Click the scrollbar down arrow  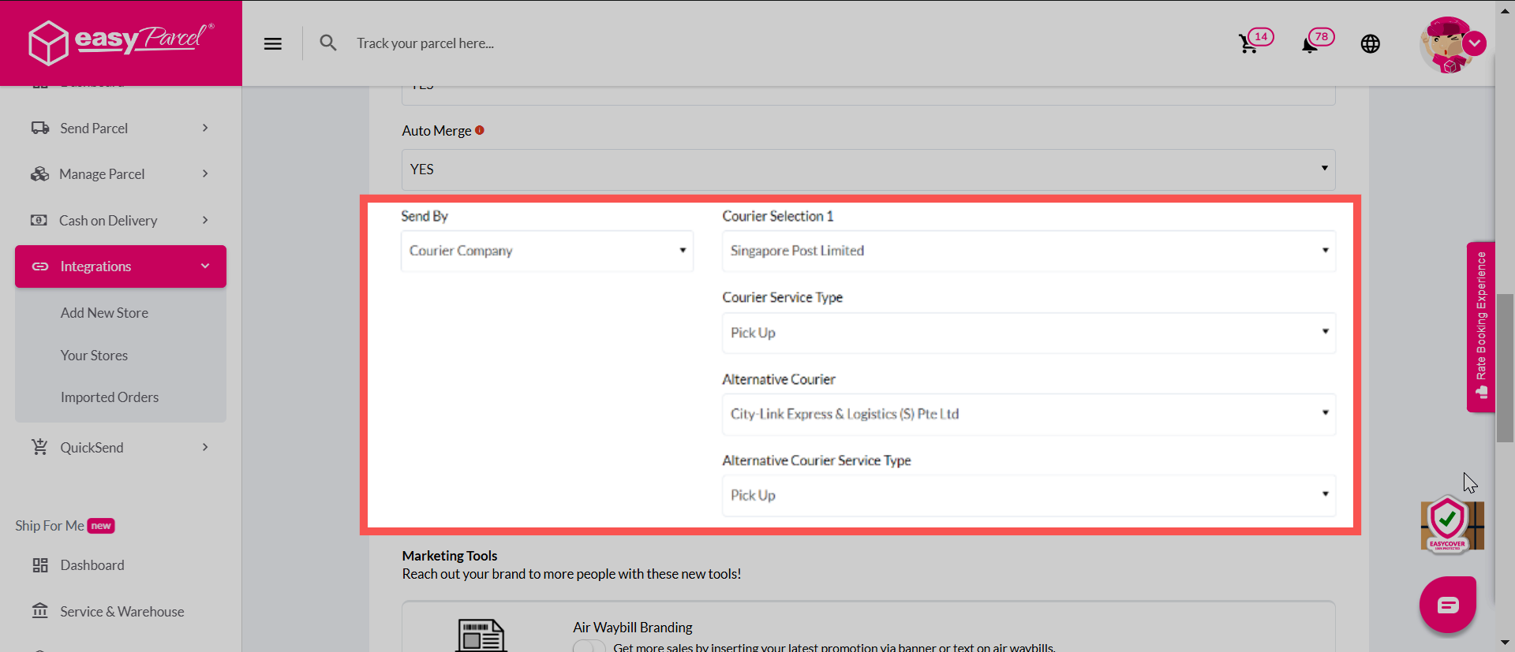coord(1506,643)
